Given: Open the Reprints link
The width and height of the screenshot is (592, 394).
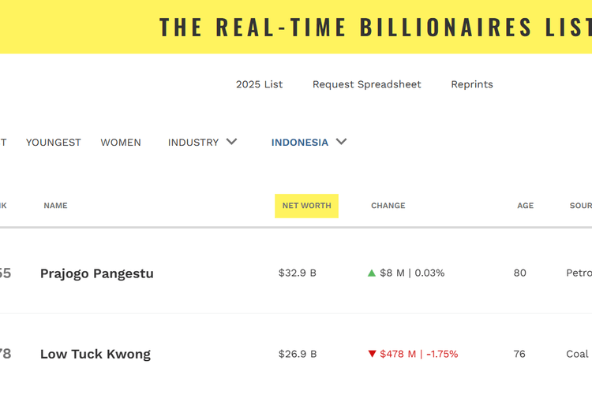Looking at the screenshot, I should click(x=472, y=84).
